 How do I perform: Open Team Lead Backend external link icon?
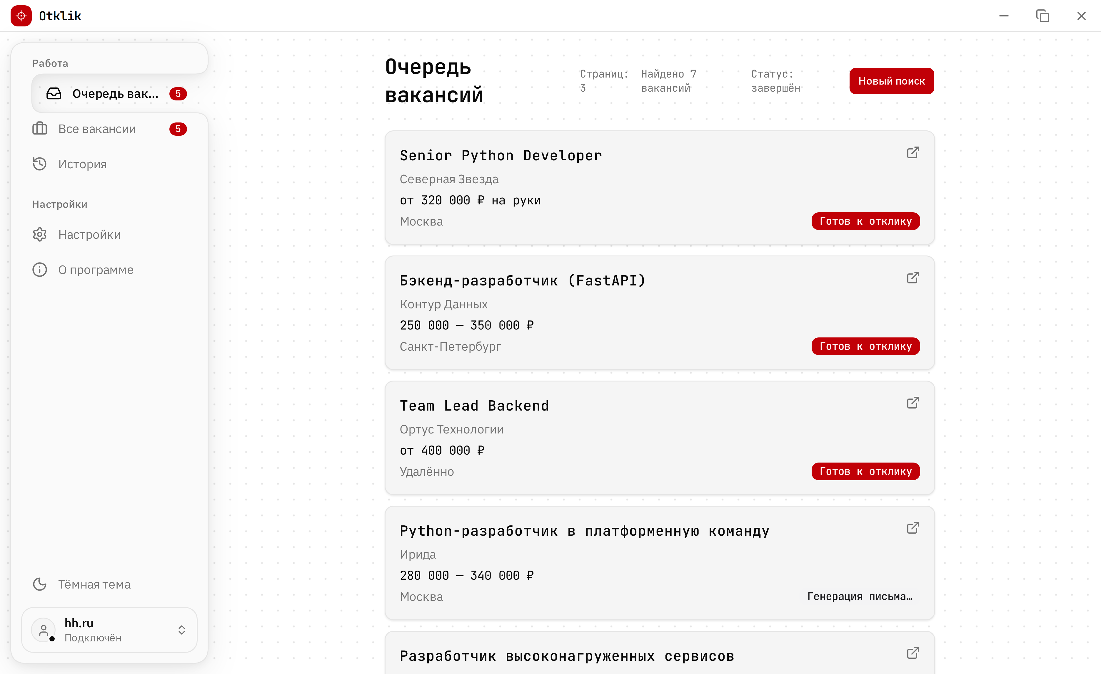tap(913, 403)
